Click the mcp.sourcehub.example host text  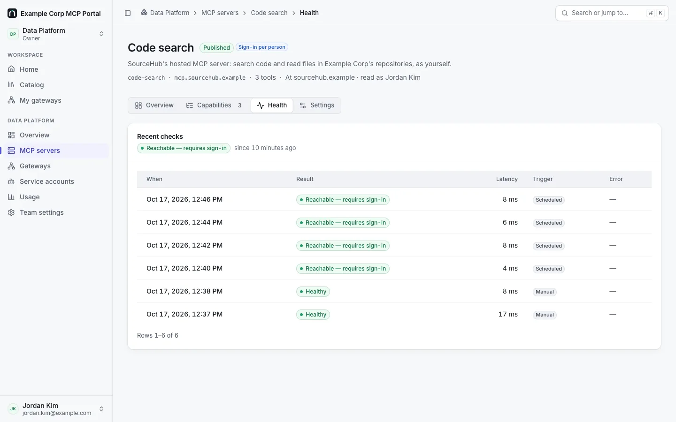tap(210, 78)
